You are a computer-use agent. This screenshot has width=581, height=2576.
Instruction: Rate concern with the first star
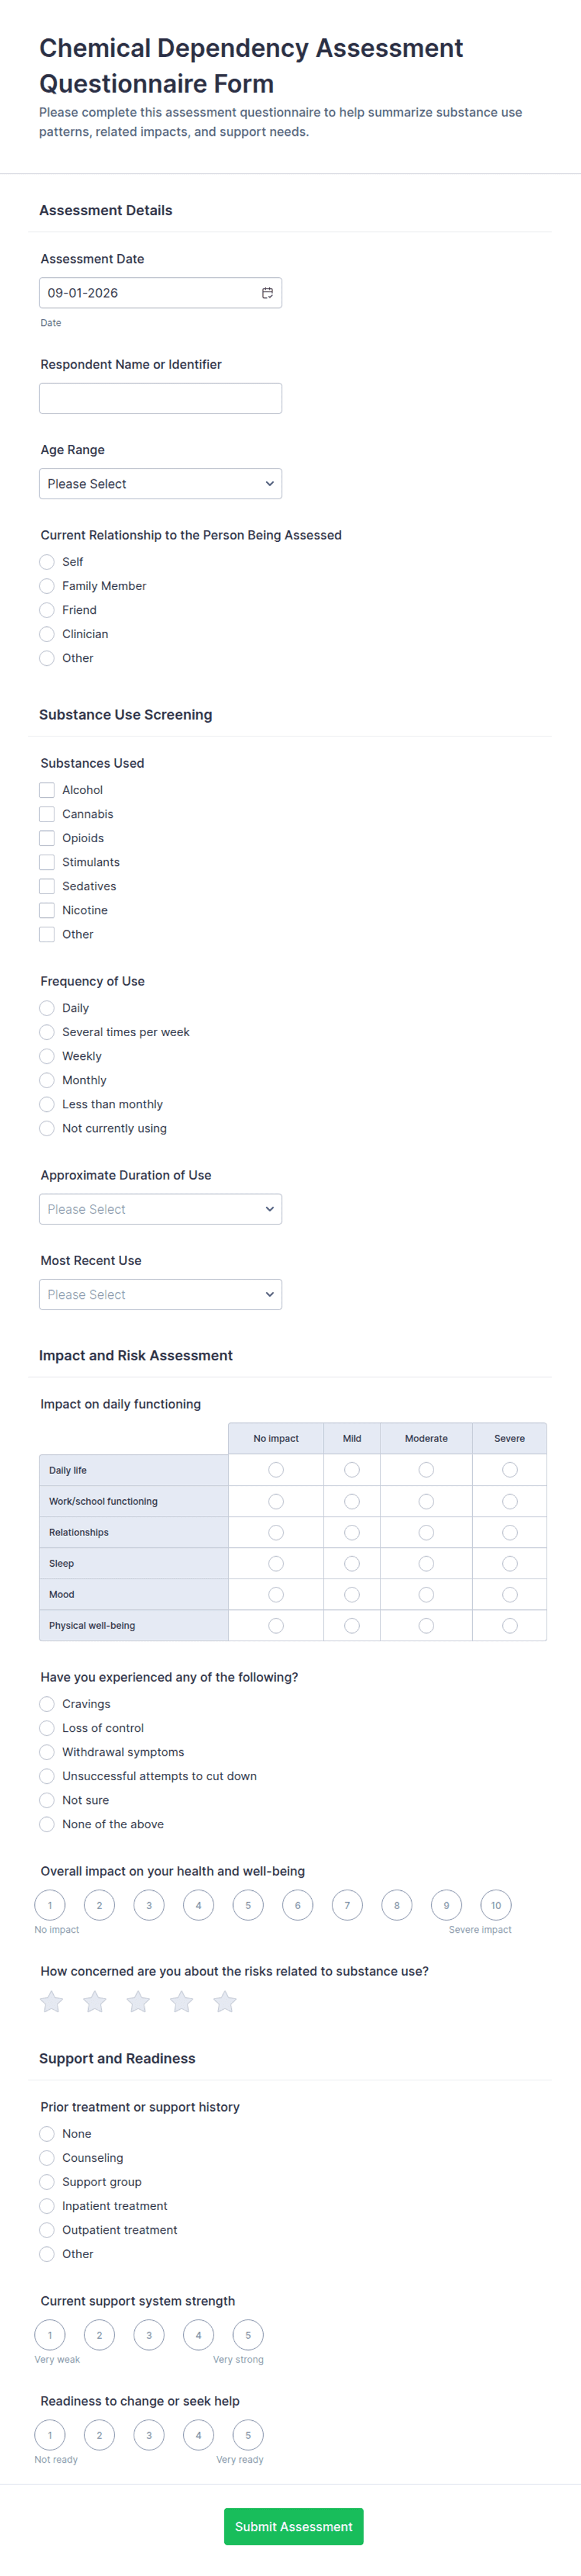pos(51,2001)
